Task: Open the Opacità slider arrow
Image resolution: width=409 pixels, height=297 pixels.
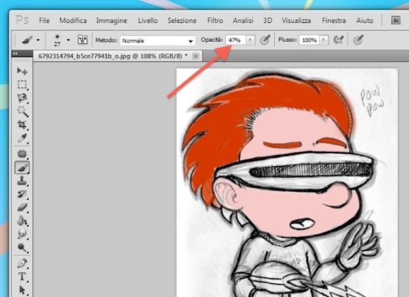Action: (x=250, y=40)
